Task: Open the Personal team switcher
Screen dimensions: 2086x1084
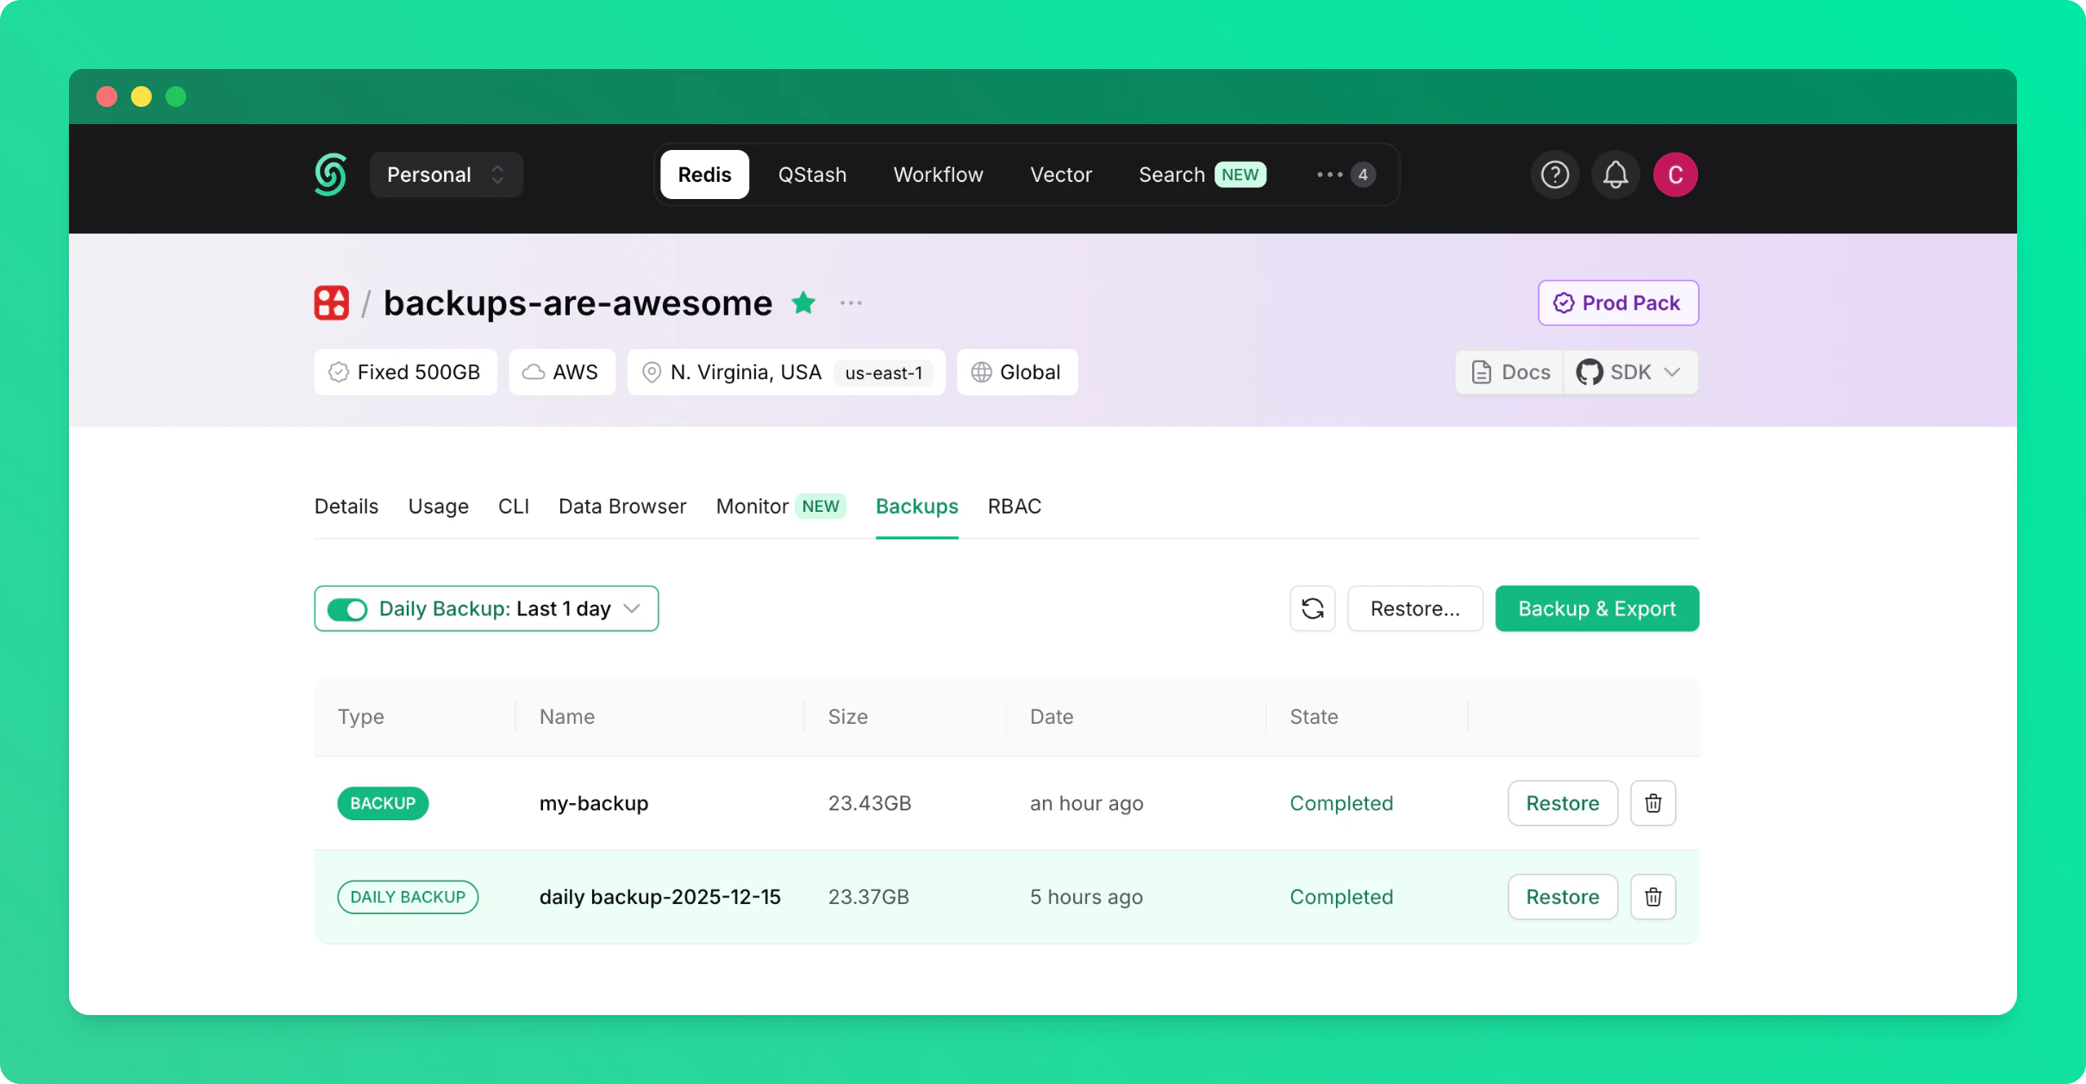Action: 446,175
